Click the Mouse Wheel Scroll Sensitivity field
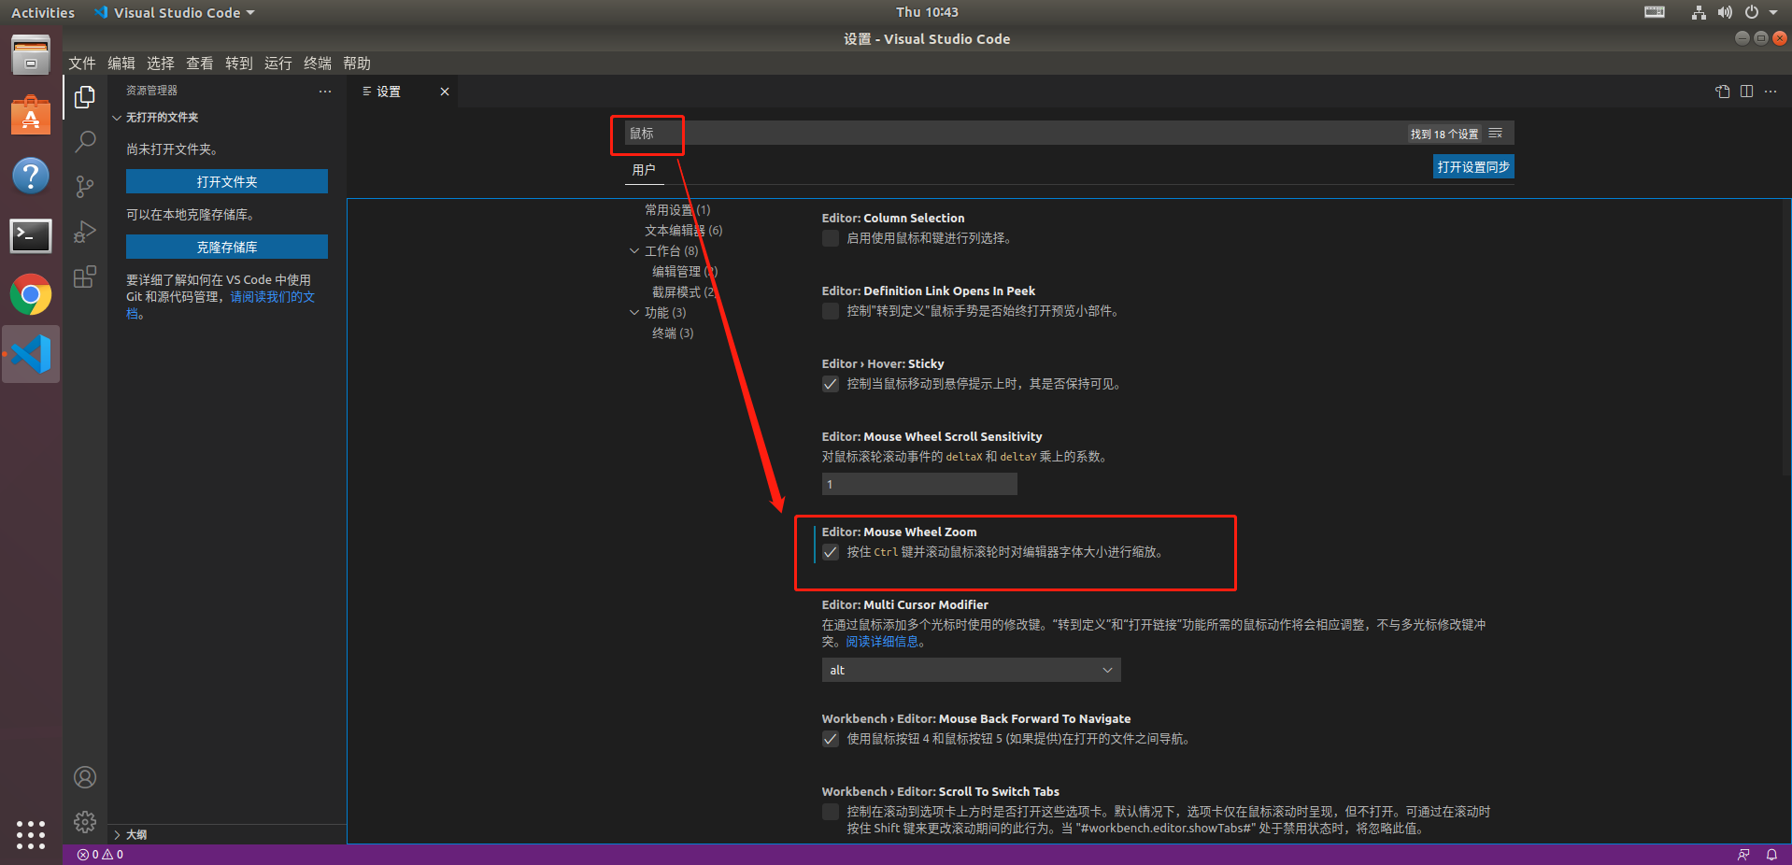 pyautogui.click(x=919, y=484)
